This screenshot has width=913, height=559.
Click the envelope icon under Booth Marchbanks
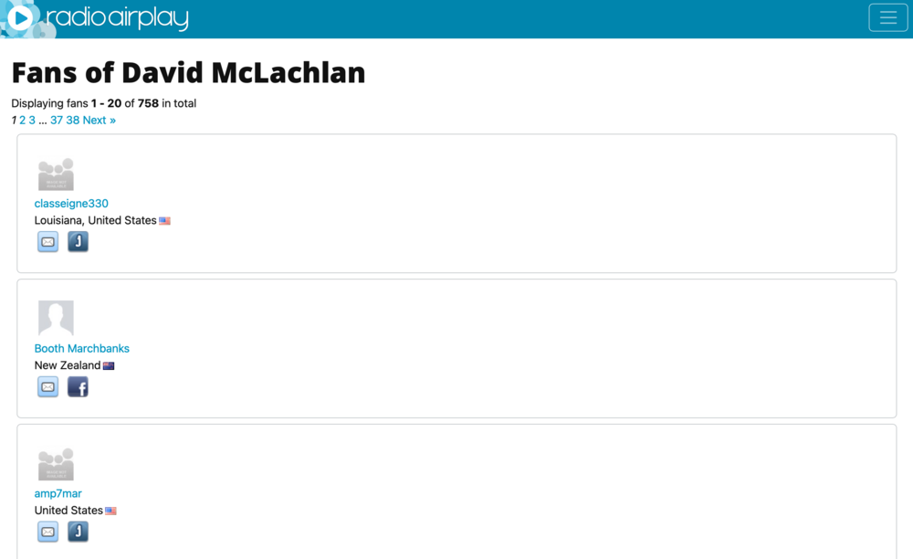pos(47,387)
